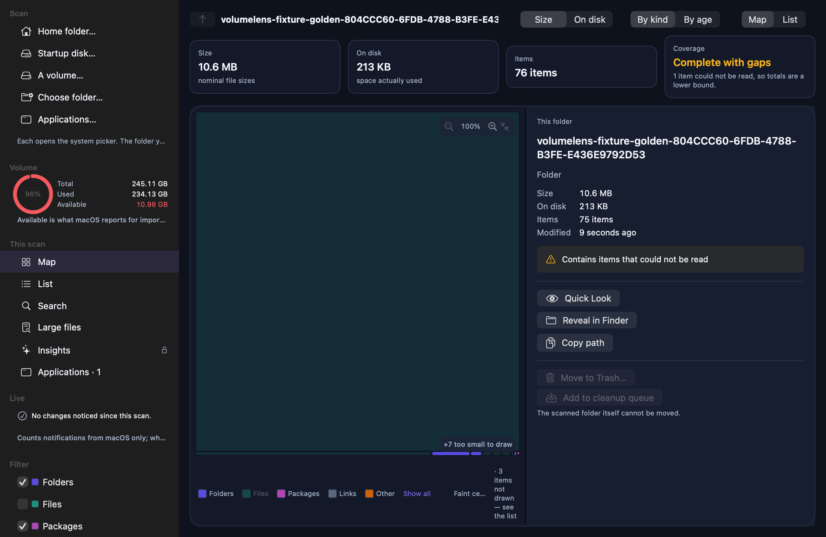Click the 96% volume usage ring

pyautogui.click(x=33, y=194)
